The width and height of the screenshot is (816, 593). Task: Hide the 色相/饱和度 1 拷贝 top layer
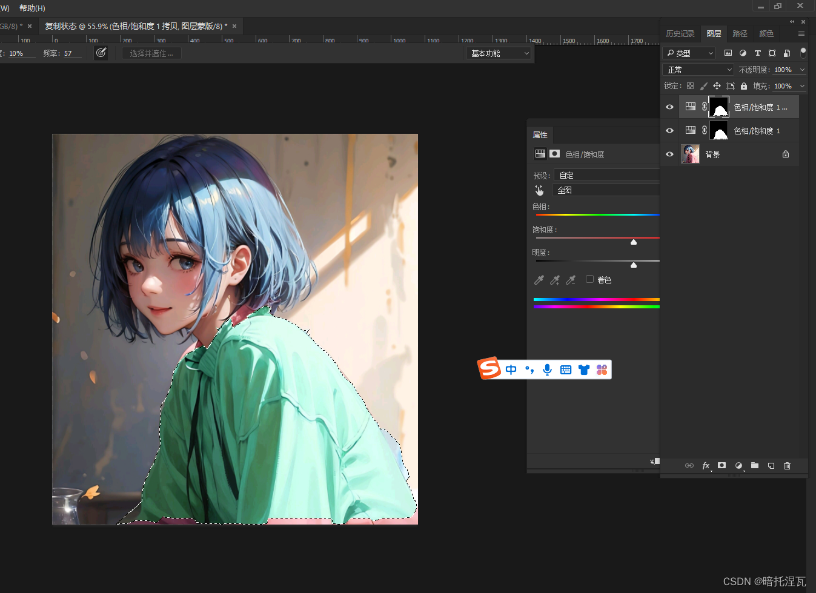(x=669, y=107)
